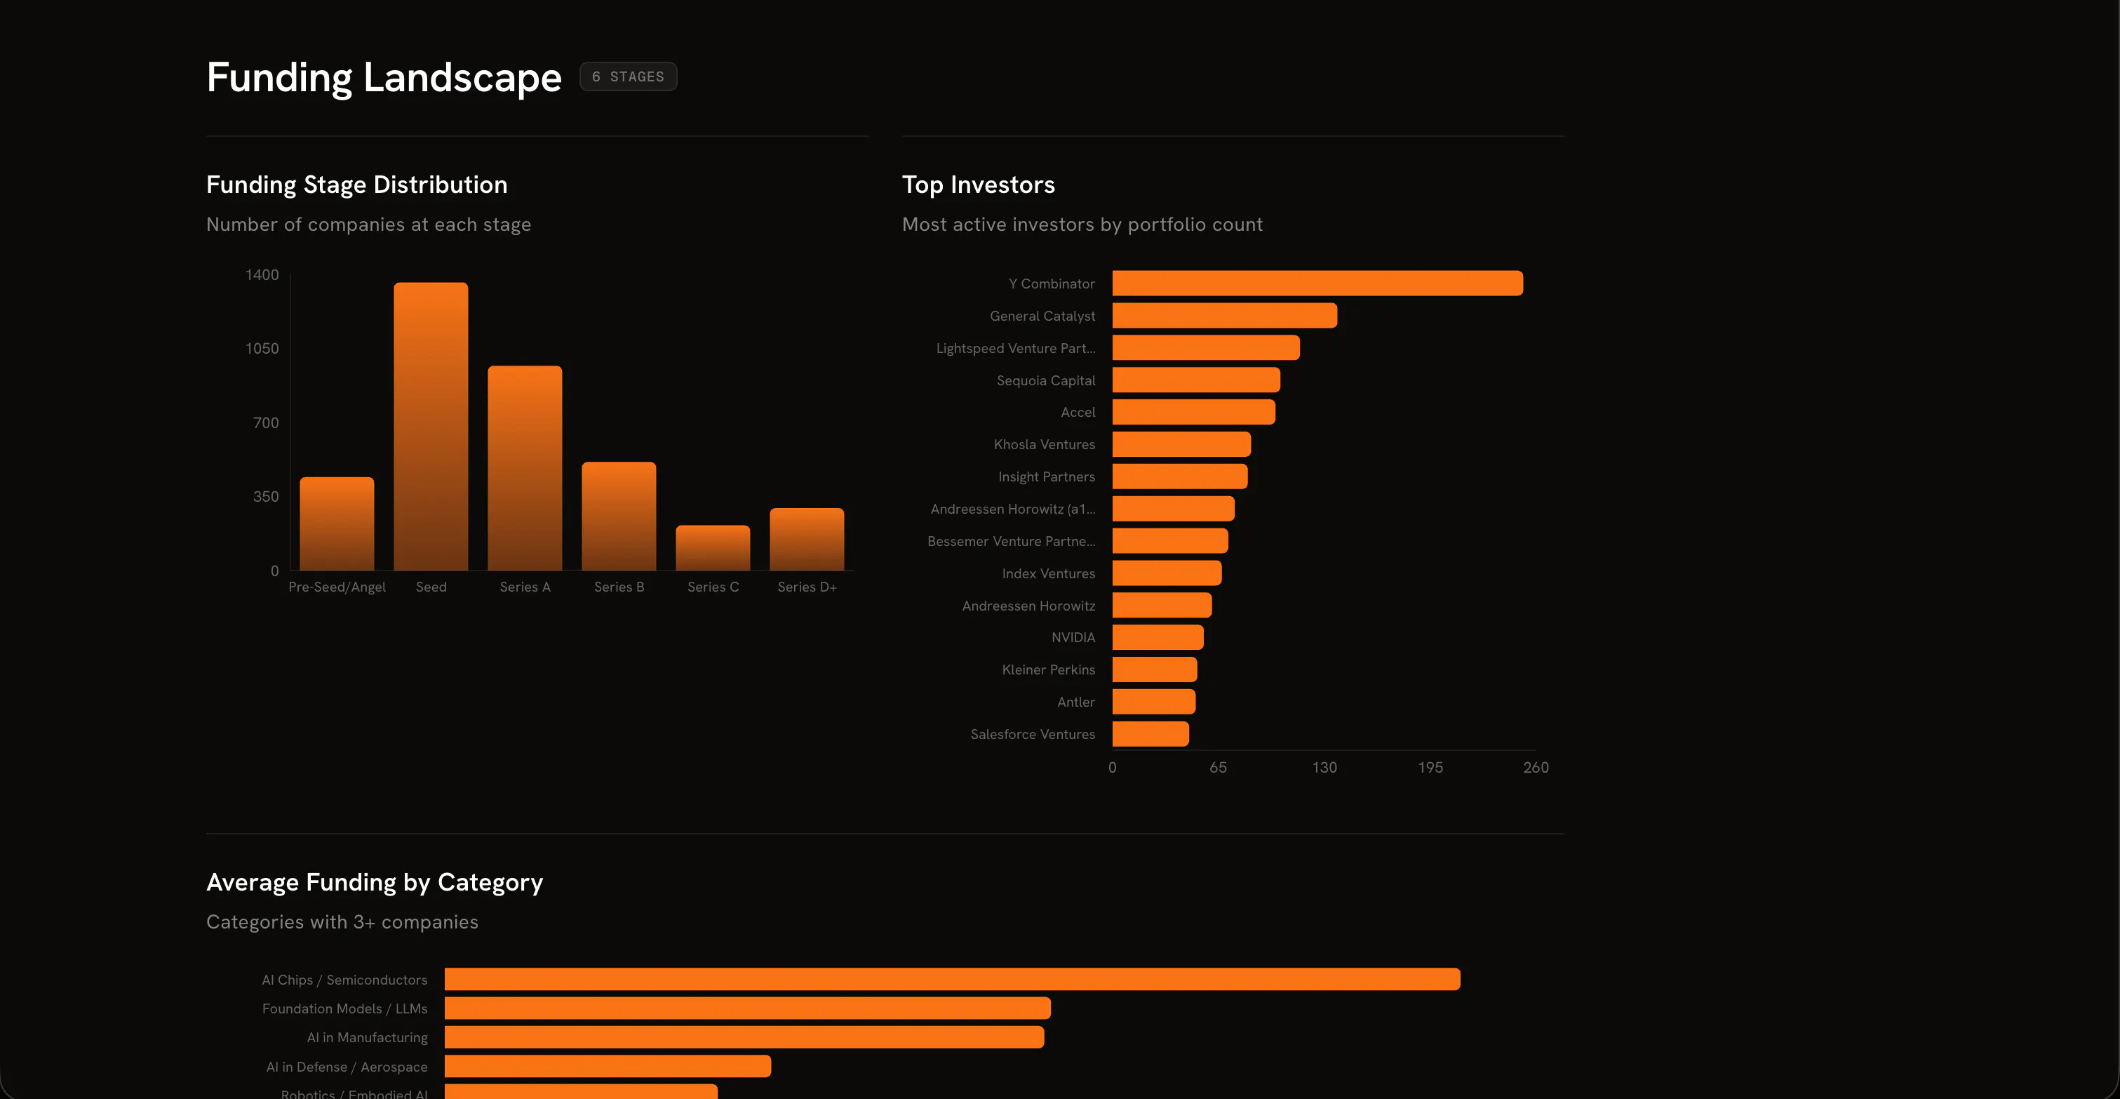Click the 'Average Funding by Category' title
Image resolution: width=2120 pixels, height=1099 pixels.
[375, 881]
